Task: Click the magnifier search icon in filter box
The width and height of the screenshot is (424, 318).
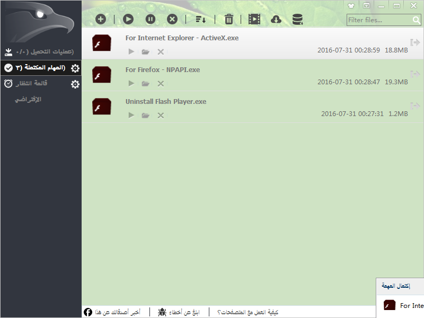Action: click(x=417, y=20)
